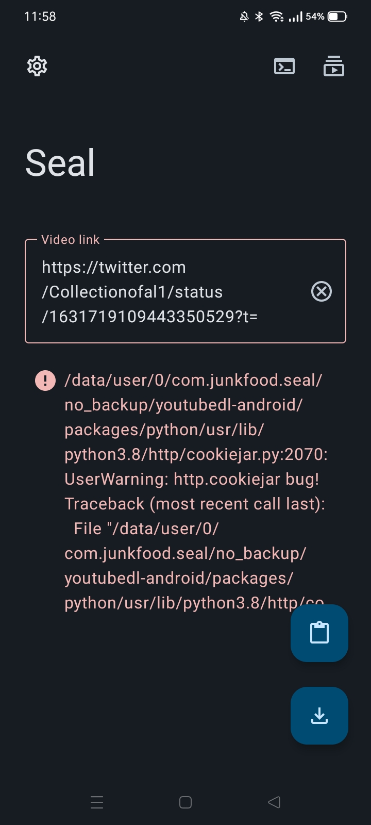Tap the Wi-Fi status bar icon
The height and width of the screenshot is (825, 371).
(x=277, y=16)
